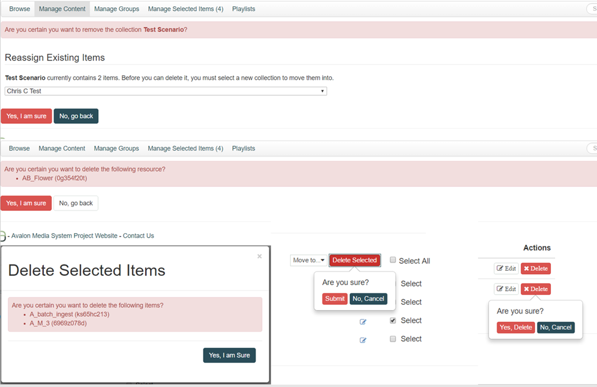
Task: Close the Delete Selected Items dialog
Action: (x=259, y=256)
